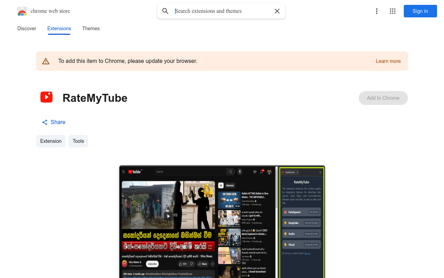
Task: Click the chrome web store title text
Action: [x=50, y=11]
